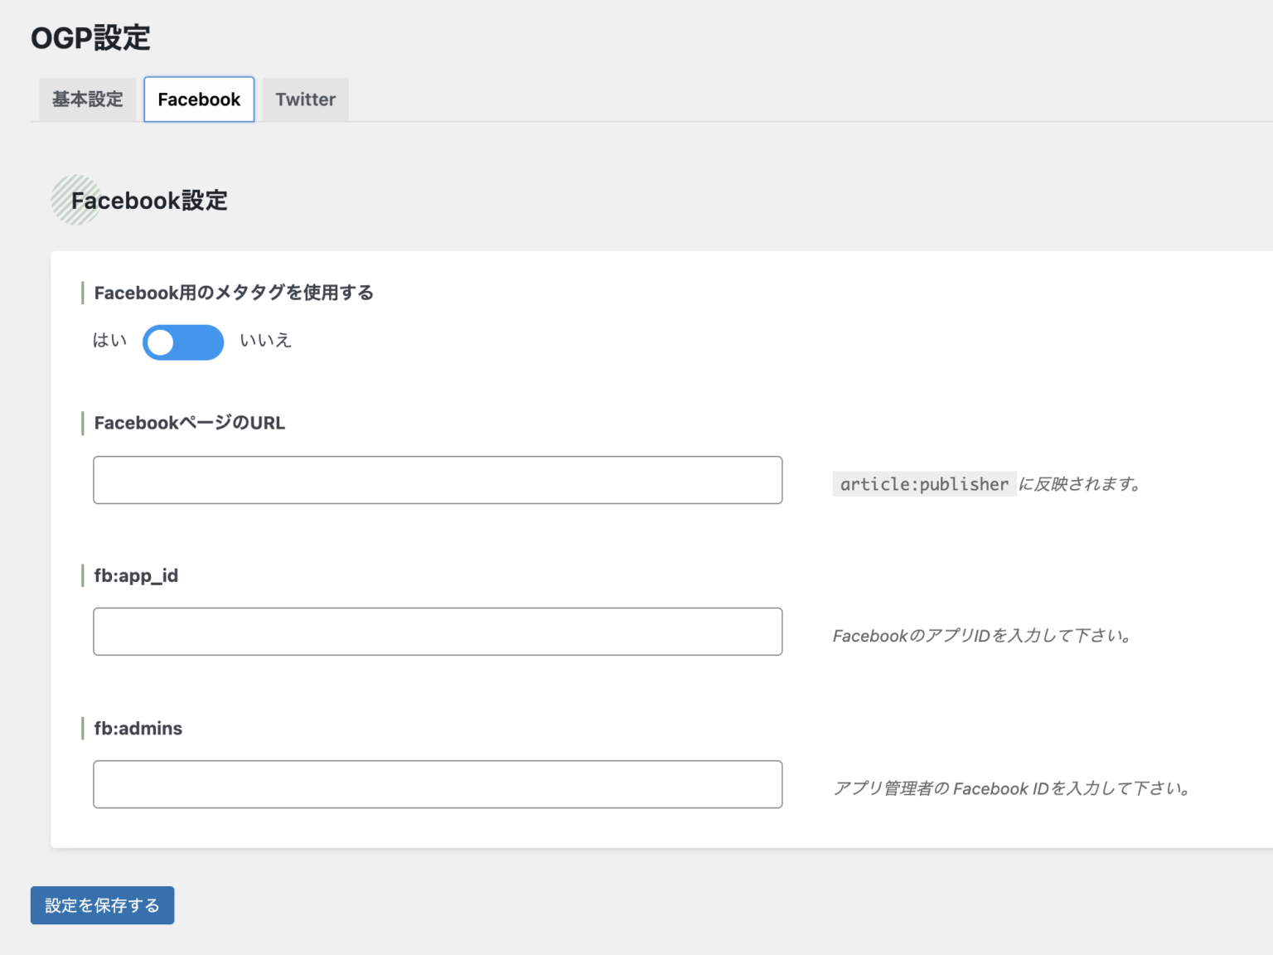The image size is (1273, 955).
Task: Click はい label next to the switch
Action: point(109,341)
